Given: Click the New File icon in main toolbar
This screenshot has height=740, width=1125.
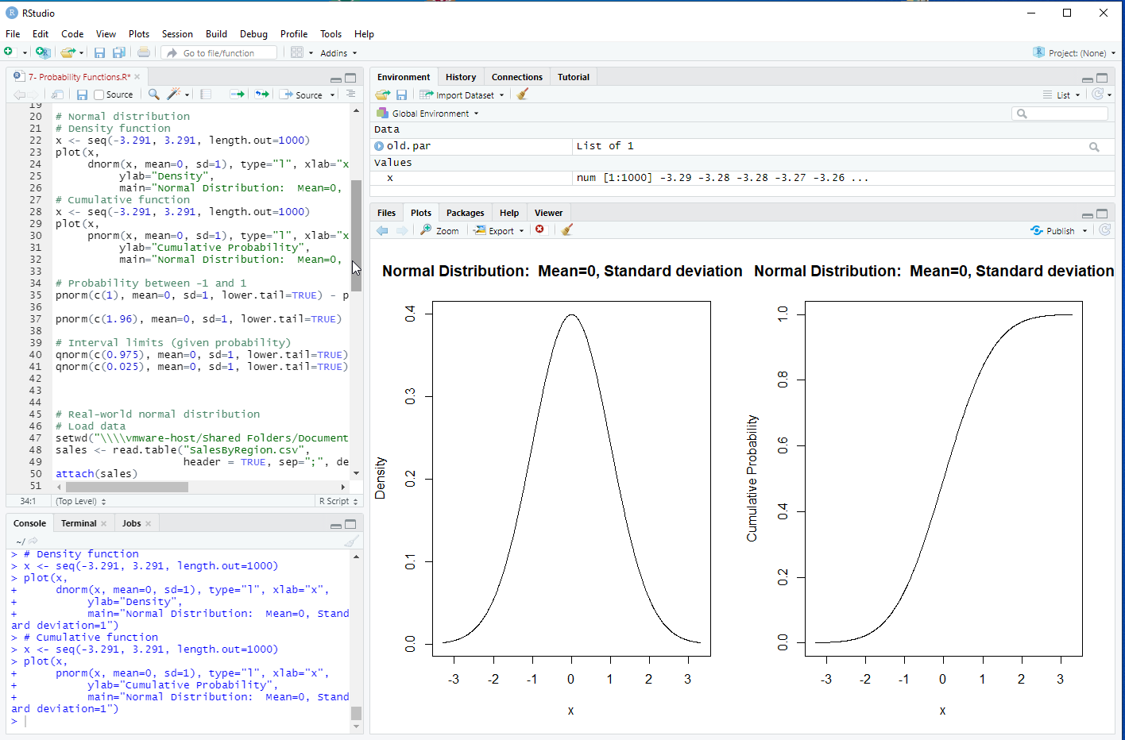Looking at the screenshot, I should pos(9,52).
